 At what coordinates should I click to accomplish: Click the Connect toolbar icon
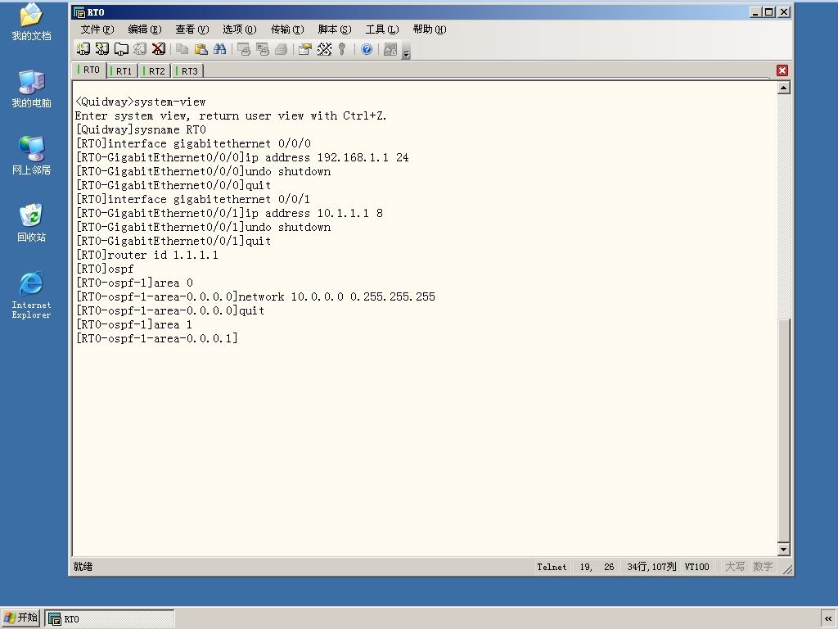point(83,49)
